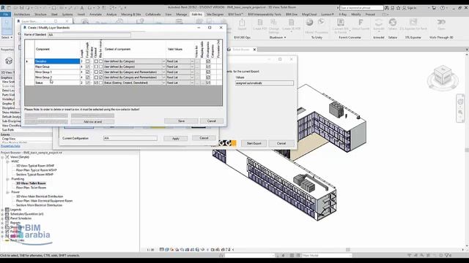Collapse the HVAC node in Project Browser
This screenshot has height=263, width=469.
7,161
